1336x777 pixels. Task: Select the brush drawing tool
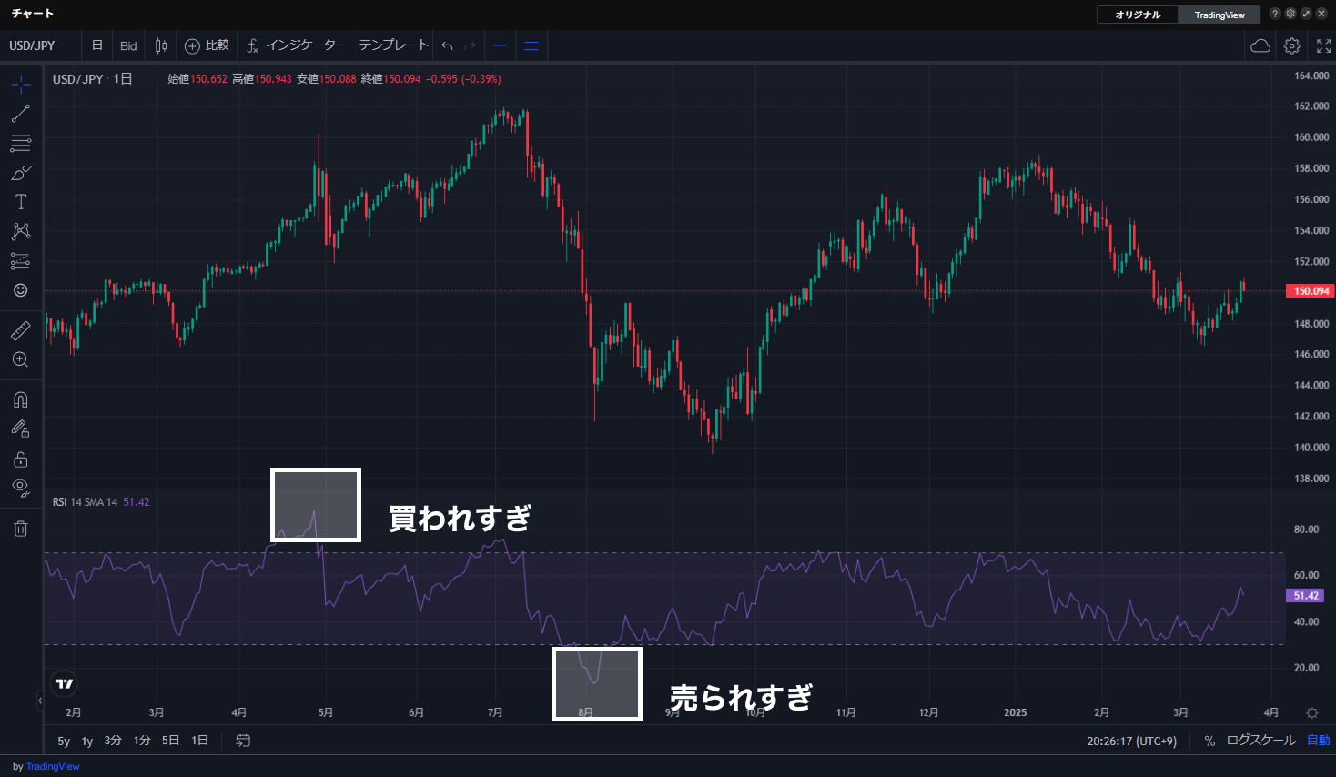click(x=21, y=173)
